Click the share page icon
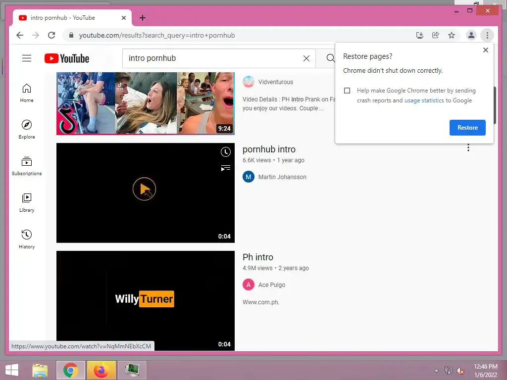The height and width of the screenshot is (380, 507). (436, 35)
